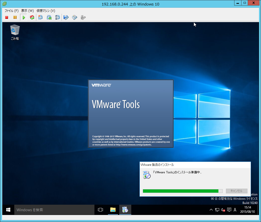
Task: Click the IME input mode A indicator
Action: pos(235,210)
